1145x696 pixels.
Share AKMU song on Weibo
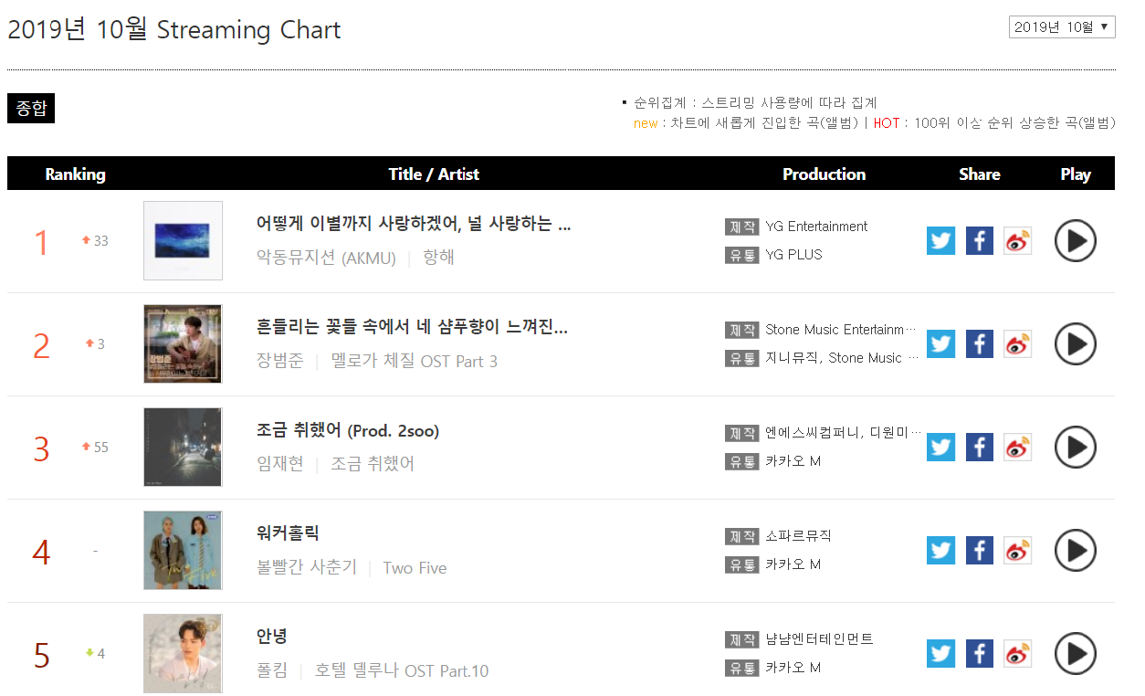tap(1017, 241)
